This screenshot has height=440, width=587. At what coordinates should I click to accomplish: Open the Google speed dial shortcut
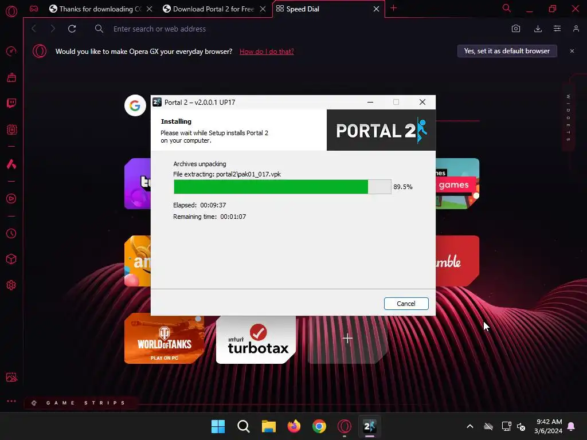click(x=135, y=105)
